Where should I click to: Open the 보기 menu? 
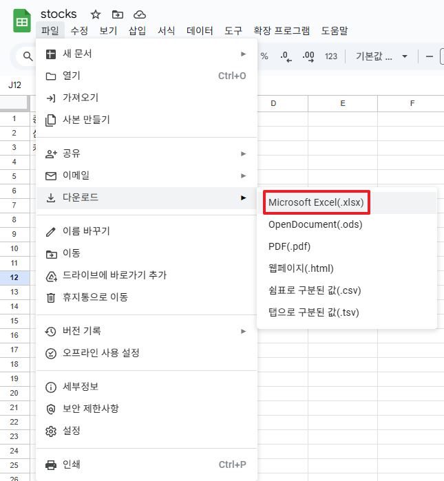pos(108,31)
